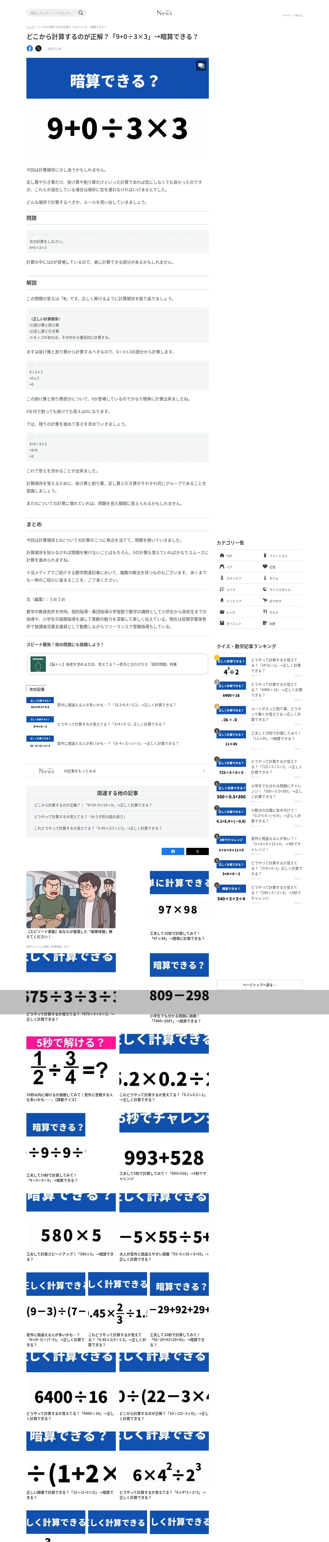Open the トップ breadcrumb link
329x1542 pixels.
pyautogui.click(x=30, y=27)
